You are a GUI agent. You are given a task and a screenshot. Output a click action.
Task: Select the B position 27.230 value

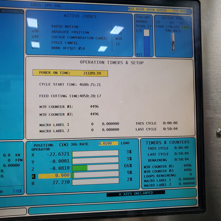point(61,182)
